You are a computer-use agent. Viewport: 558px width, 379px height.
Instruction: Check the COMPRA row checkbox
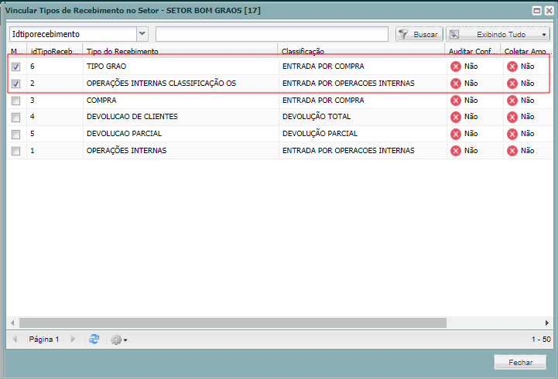[x=15, y=101]
